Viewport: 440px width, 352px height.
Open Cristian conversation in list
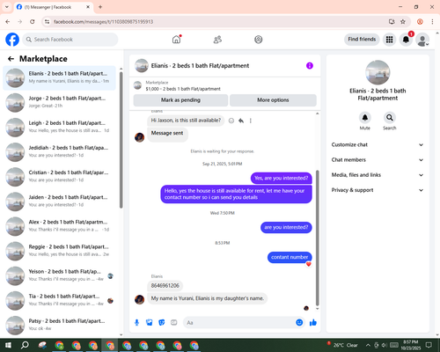(x=59, y=177)
